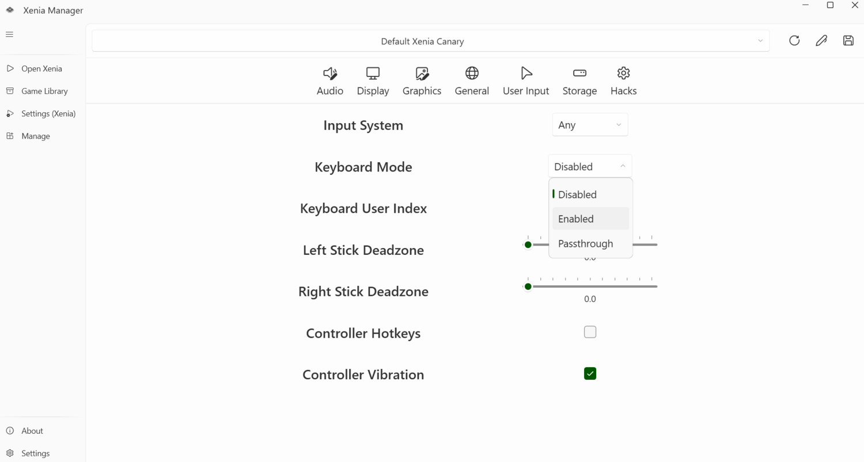The width and height of the screenshot is (864, 462).
Task: Toggle the hamburger navigation menu
Action: click(9, 35)
